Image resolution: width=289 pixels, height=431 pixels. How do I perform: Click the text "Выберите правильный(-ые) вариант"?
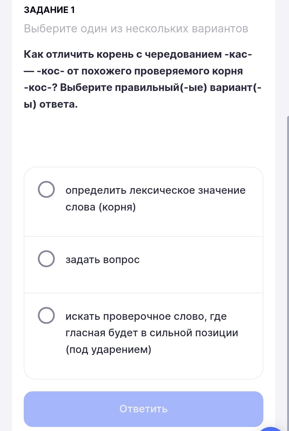(159, 88)
